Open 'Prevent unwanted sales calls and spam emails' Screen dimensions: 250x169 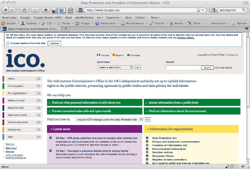pyautogui.click(x=95, y=111)
